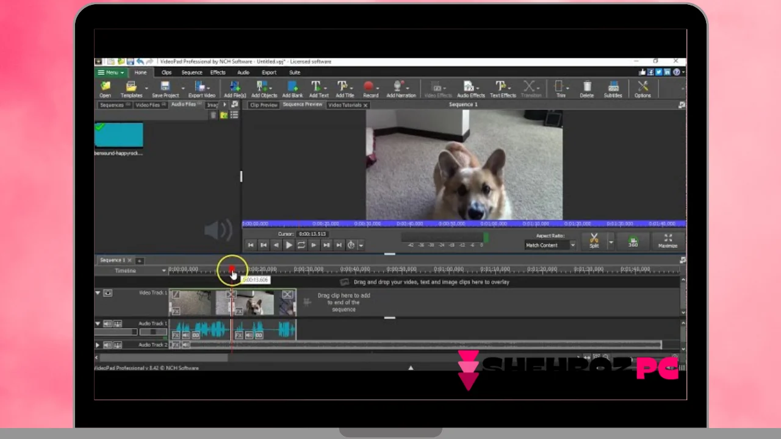
Task: Toggle the link icon on first audio clip
Action: (x=196, y=335)
